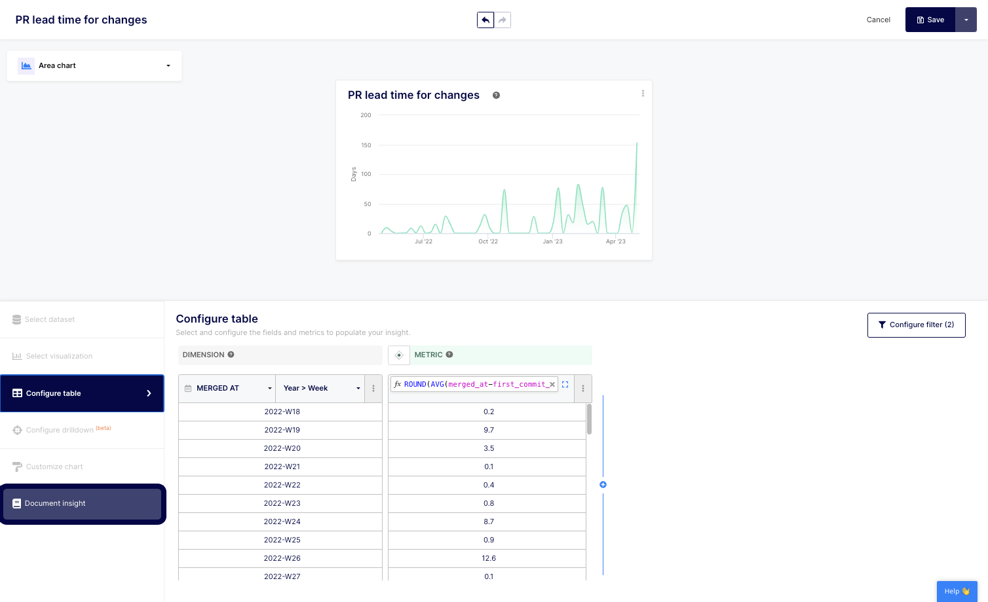Image resolution: width=988 pixels, height=602 pixels.
Task: Click the METRIC info icon
Action: [x=449, y=355]
